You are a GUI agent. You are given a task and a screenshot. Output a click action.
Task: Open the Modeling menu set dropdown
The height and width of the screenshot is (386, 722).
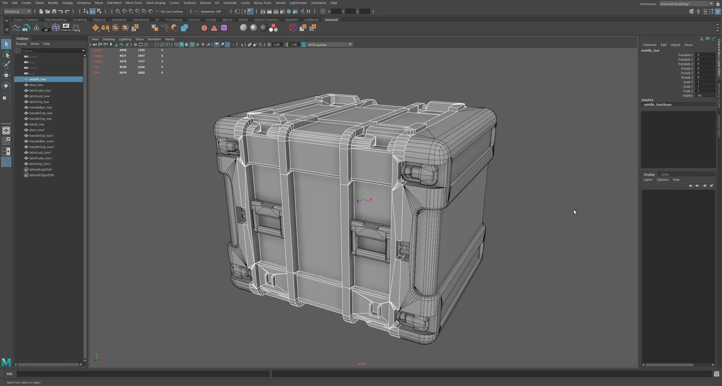[17, 11]
